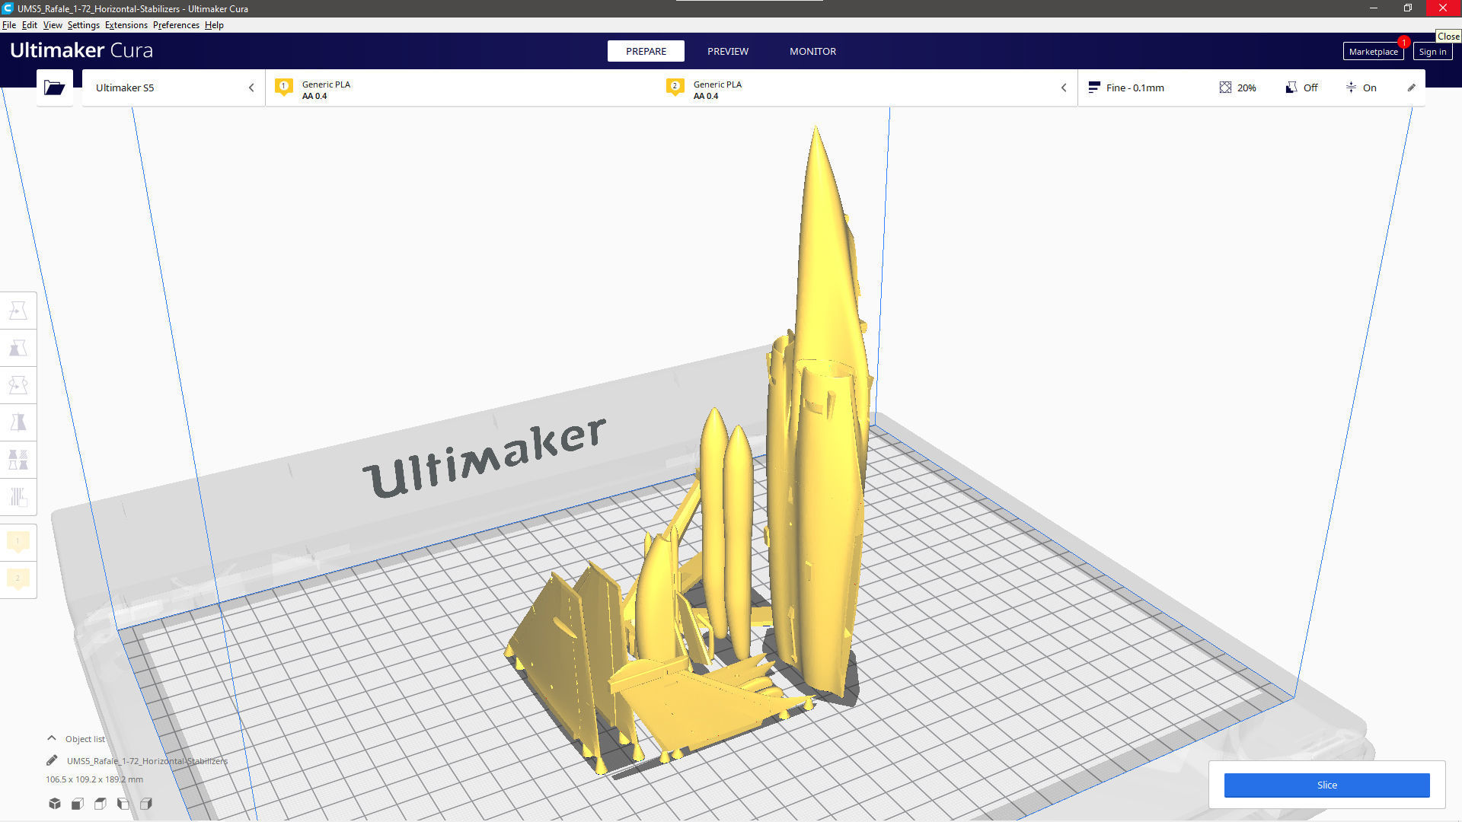The height and width of the screenshot is (822, 1462).
Task: Open file with the folder icon
Action: click(54, 88)
